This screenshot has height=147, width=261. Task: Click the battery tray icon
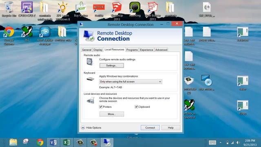[x=228, y=143]
